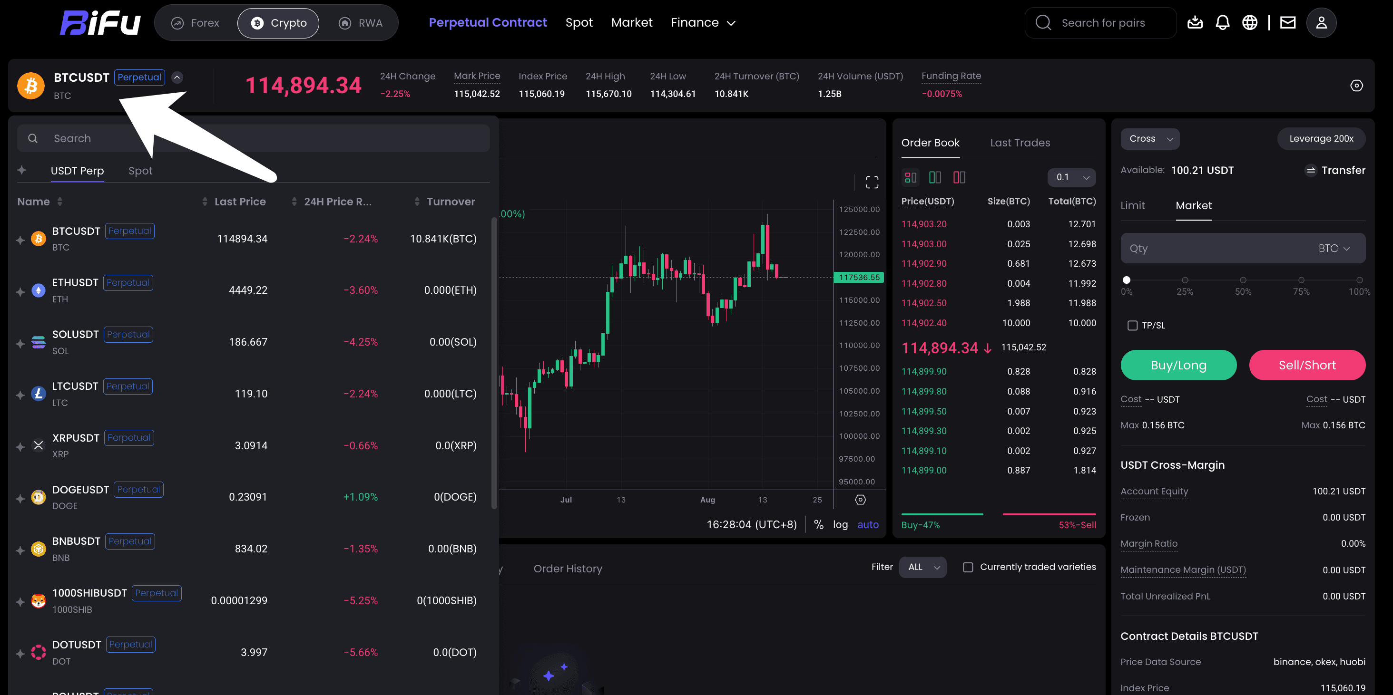
Task: Show combined buy/sell order book view
Action: pyautogui.click(x=910, y=177)
